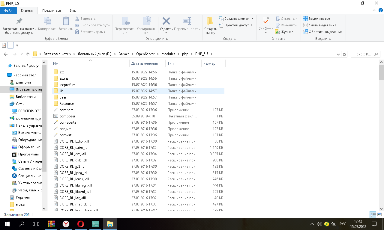
Task: Click the Delete icon in ribbon
Action: (x=166, y=21)
